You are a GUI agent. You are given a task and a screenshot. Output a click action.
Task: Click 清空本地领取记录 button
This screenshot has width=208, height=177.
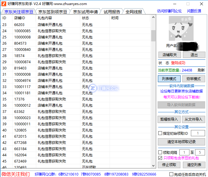tap(181, 142)
